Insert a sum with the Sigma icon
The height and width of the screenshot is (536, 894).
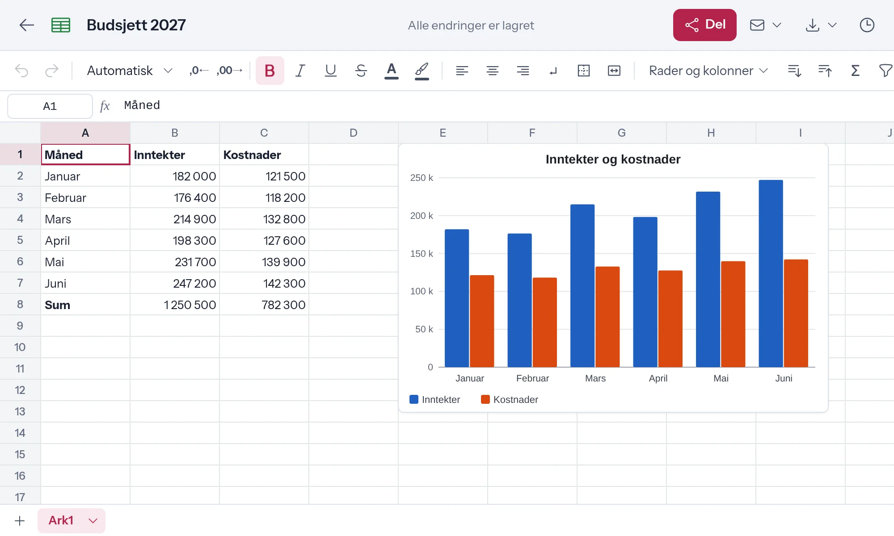(x=855, y=71)
